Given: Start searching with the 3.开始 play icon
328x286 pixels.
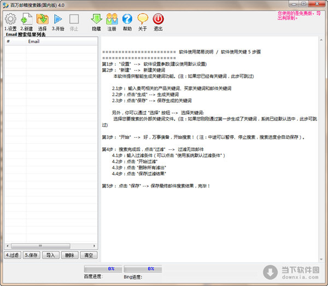Looking at the screenshot, I should tap(58, 19).
